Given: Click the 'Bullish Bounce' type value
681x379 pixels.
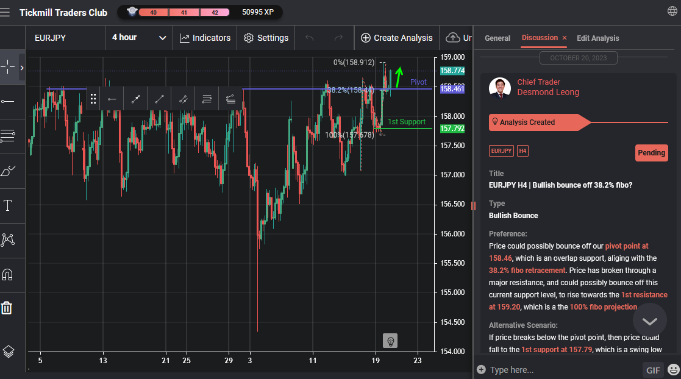Looking at the screenshot, I should tap(513, 215).
